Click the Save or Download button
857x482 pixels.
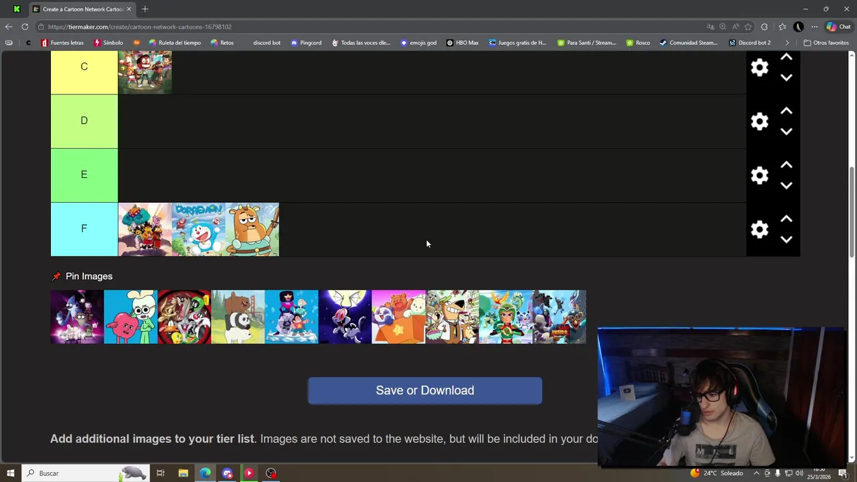click(x=424, y=390)
